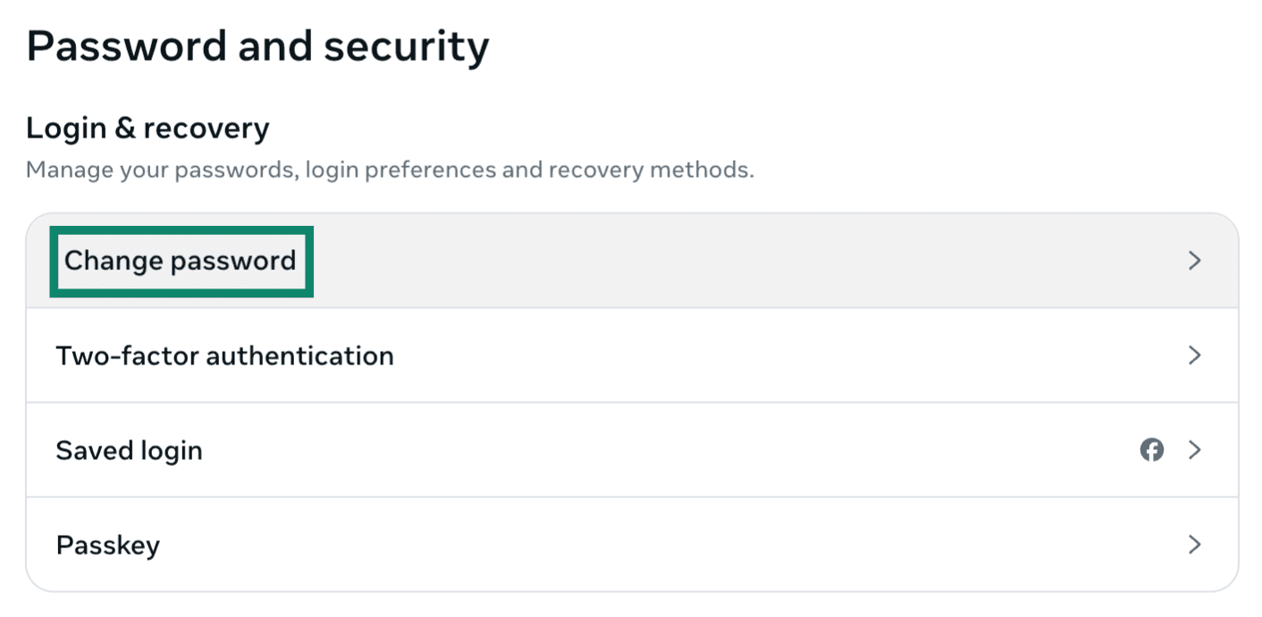Open Two-factor authentication settings
Viewport: 1262px width, 617px height.
632,355
